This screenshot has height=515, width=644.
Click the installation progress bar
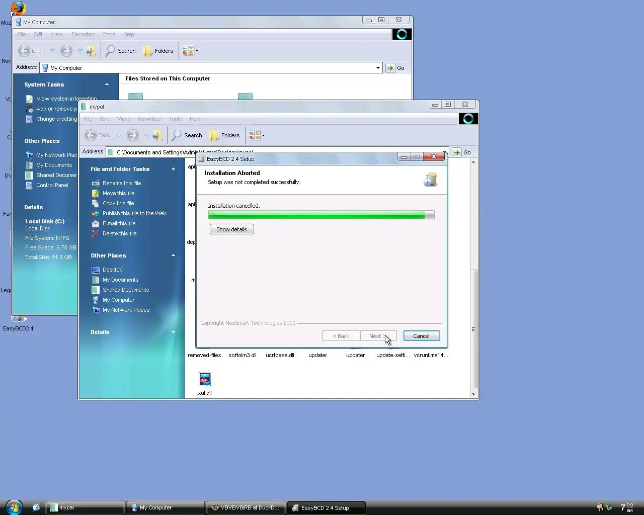(321, 215)
